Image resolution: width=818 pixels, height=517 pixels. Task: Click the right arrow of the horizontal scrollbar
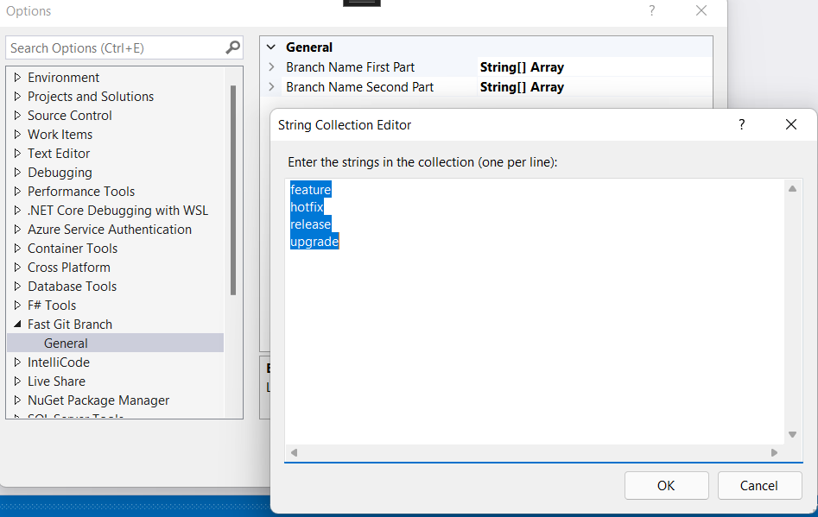tap(774, 452)
